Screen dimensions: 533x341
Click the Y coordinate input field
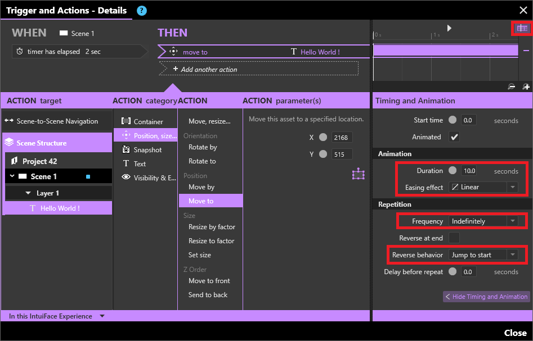coord(342,154)
